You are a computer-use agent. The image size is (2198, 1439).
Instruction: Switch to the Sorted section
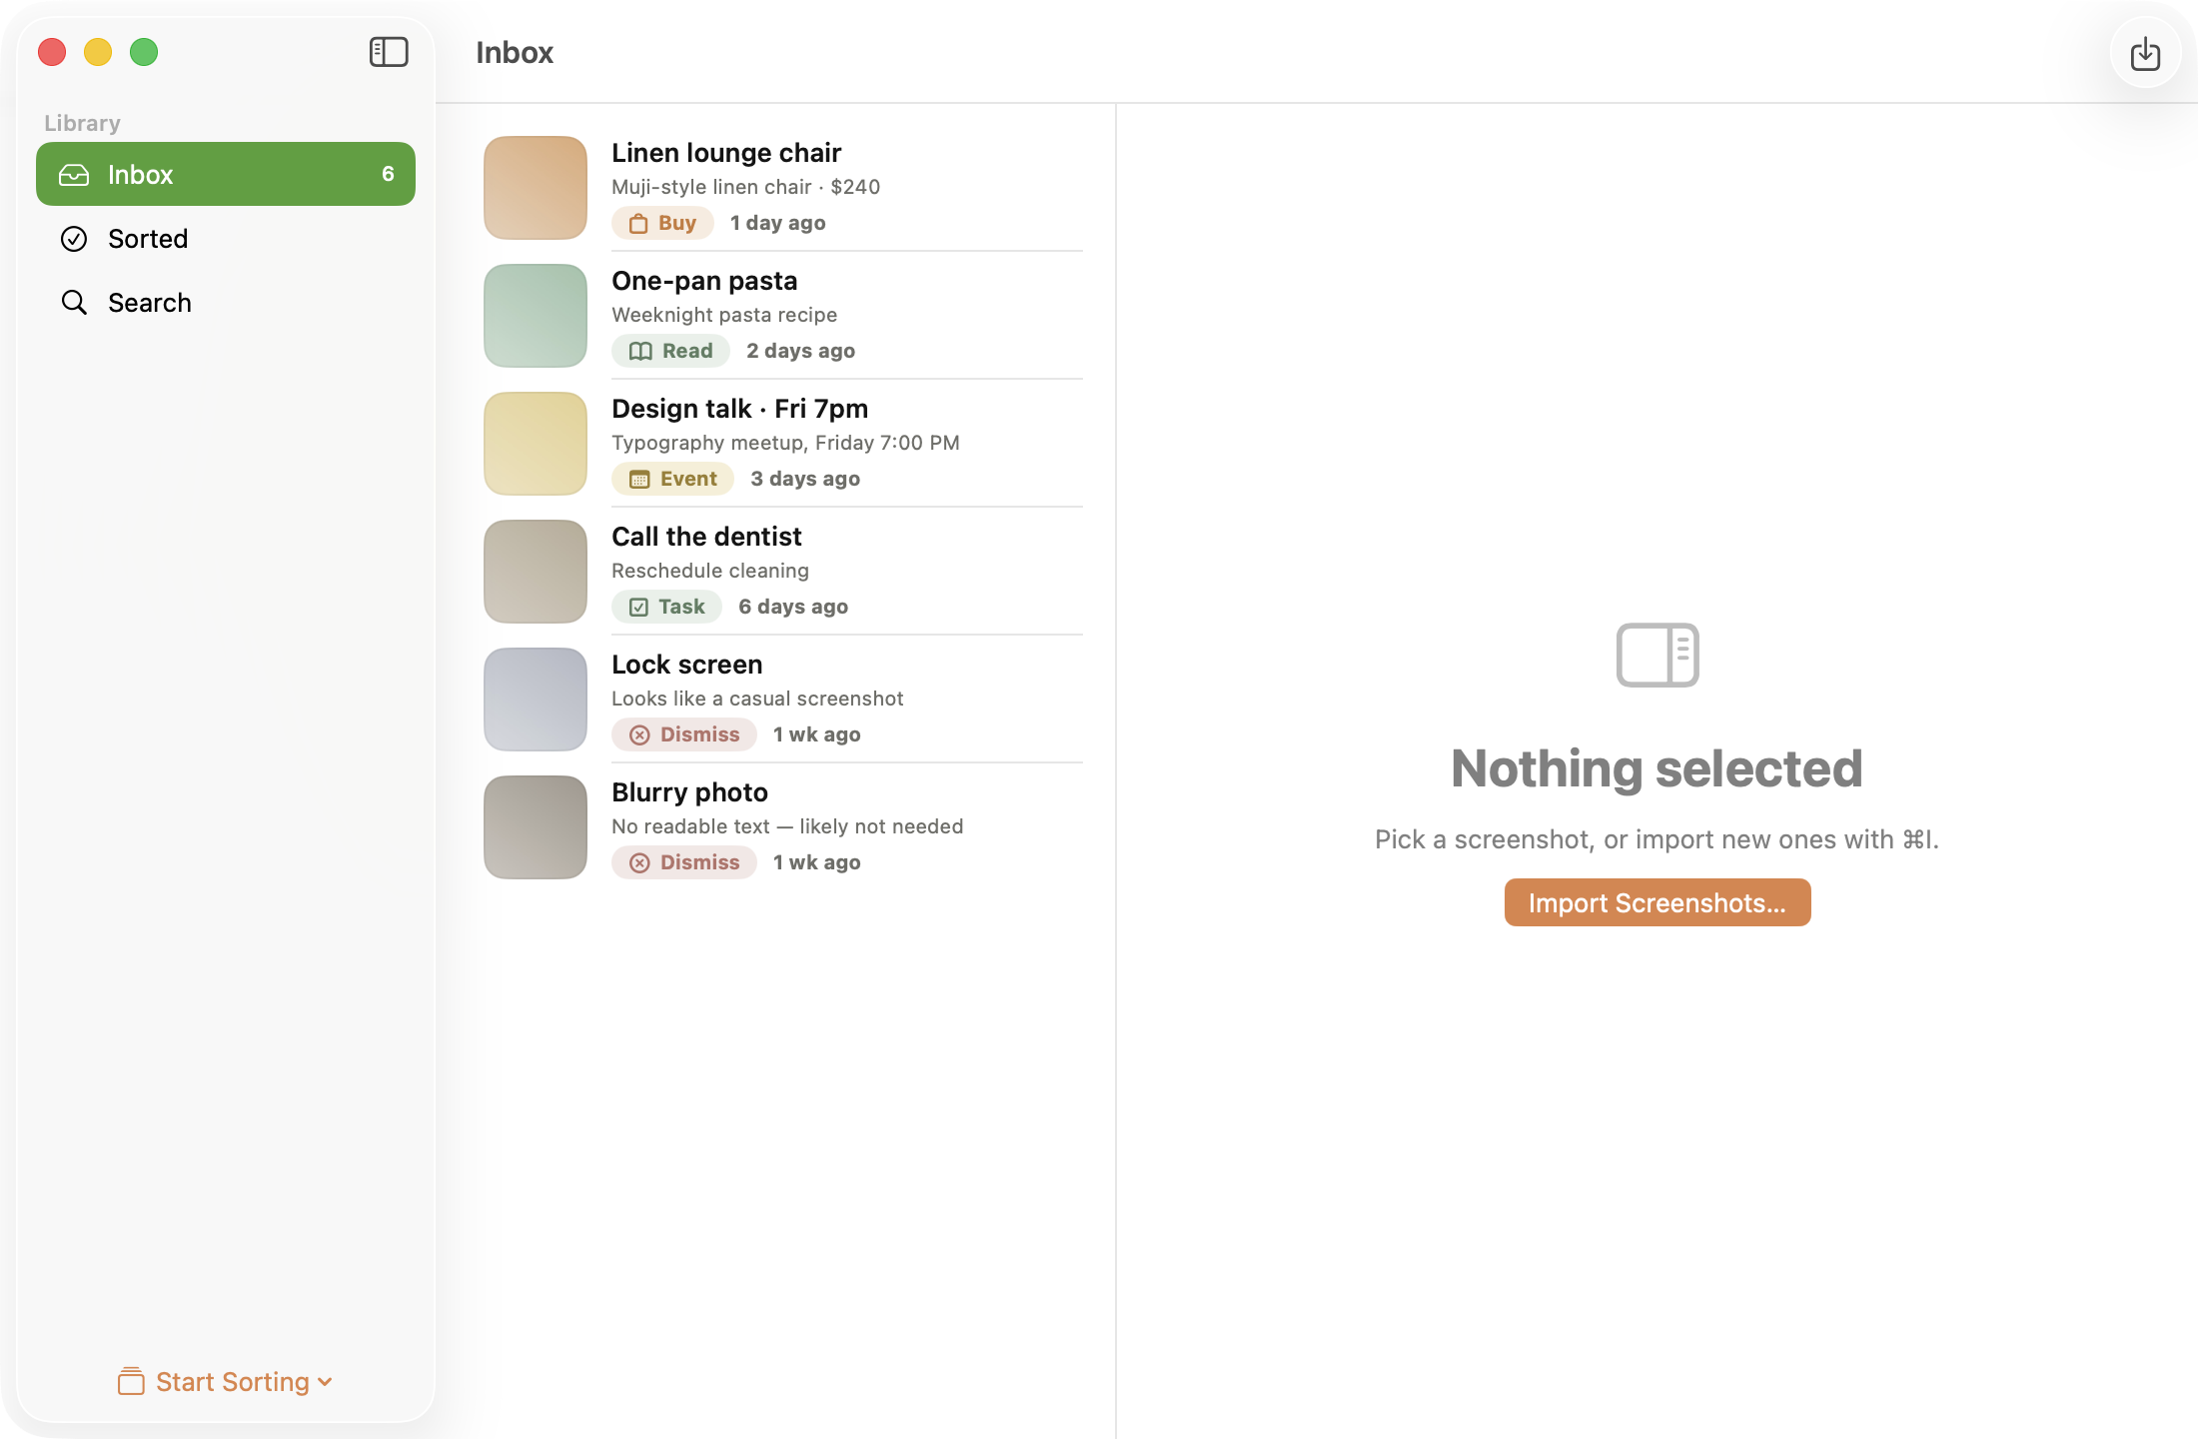[x=226, y=238]
